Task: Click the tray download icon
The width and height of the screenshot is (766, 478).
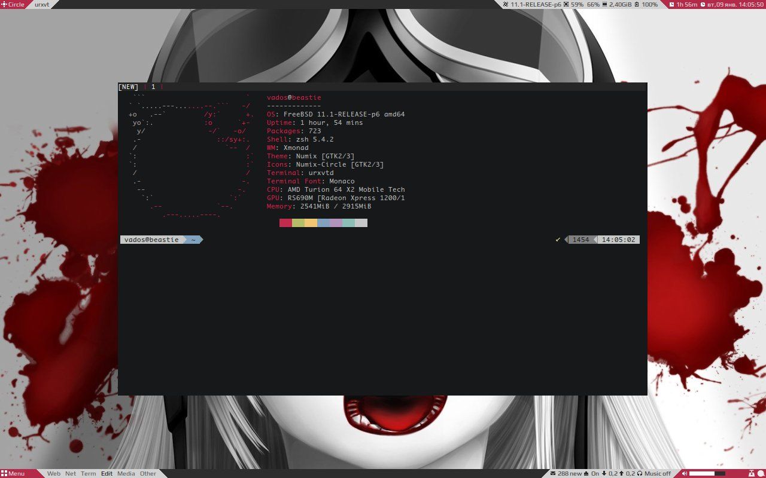Action: click(751, 473)
